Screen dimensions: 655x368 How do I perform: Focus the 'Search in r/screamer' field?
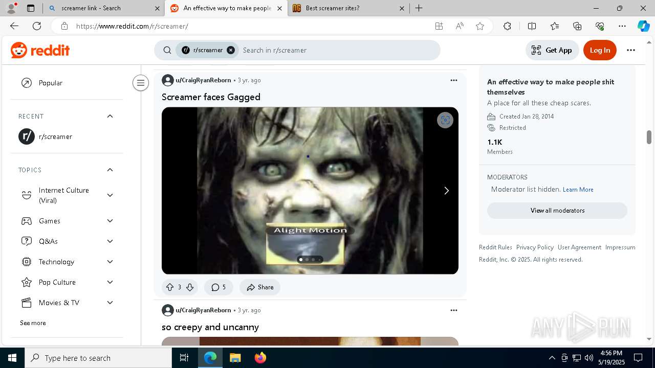point(338,50)
